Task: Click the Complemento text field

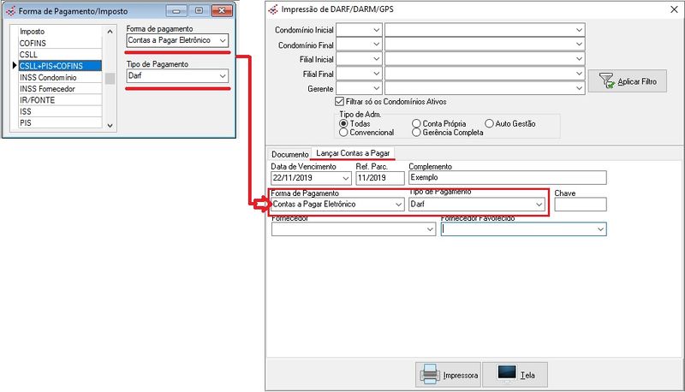Action: (x=507, y=178)
